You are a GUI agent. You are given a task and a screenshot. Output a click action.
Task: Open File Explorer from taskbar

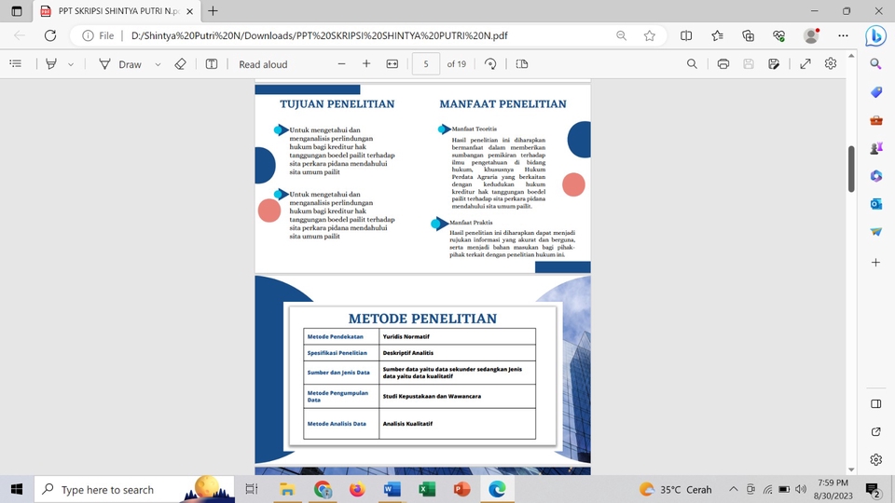pos(286,489)
